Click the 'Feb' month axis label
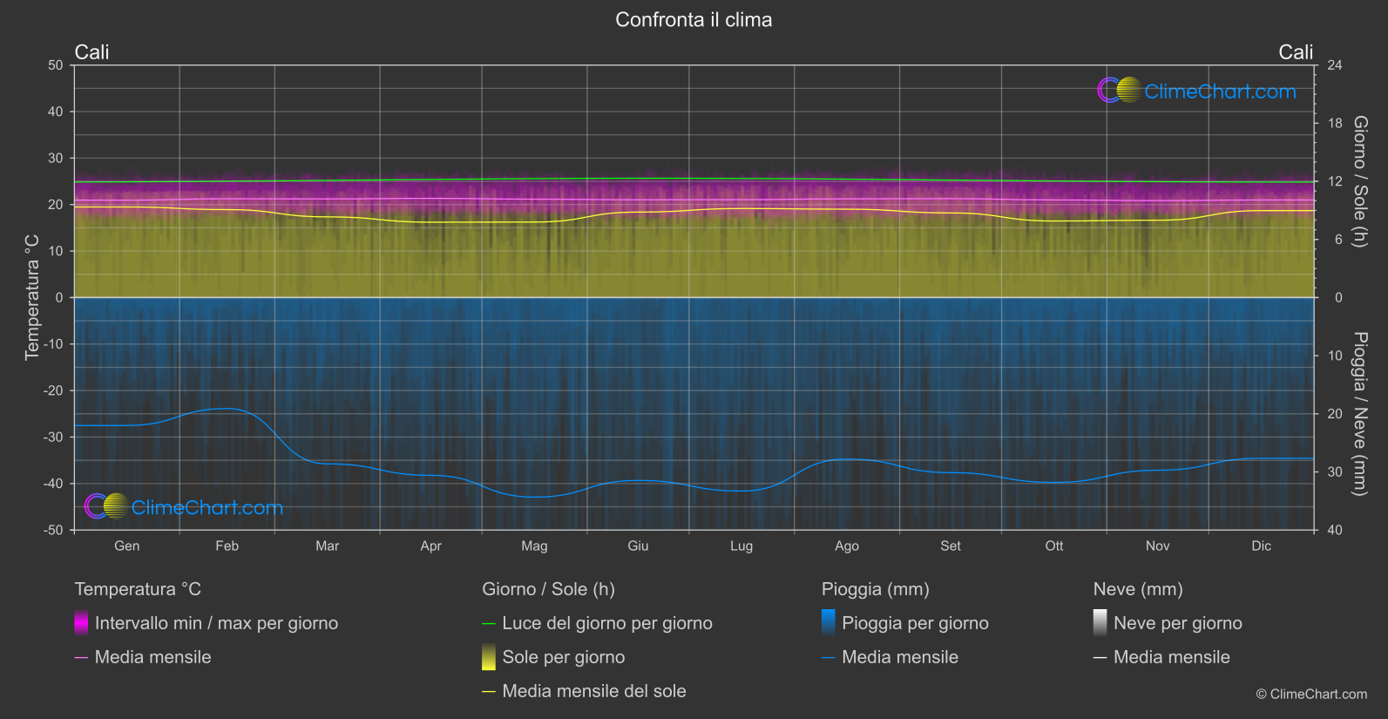 click(227, 546)
